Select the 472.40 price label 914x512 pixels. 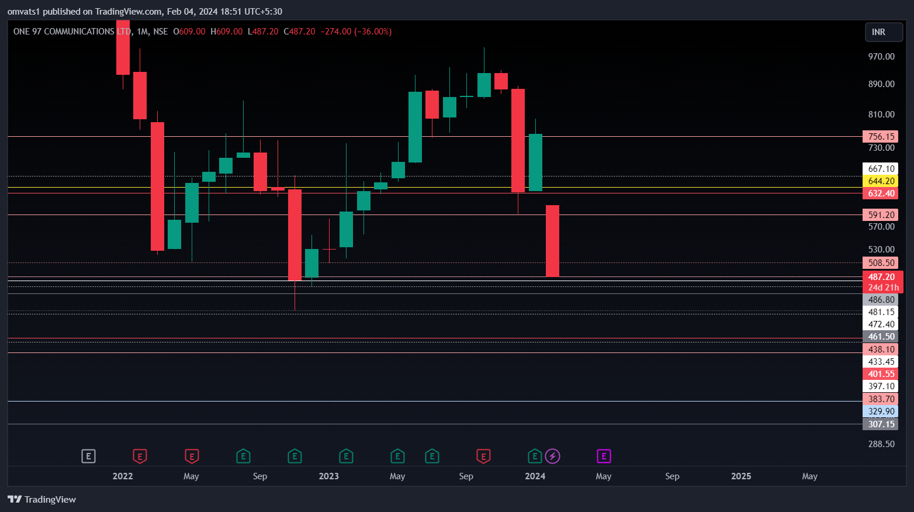click(881, 324)
